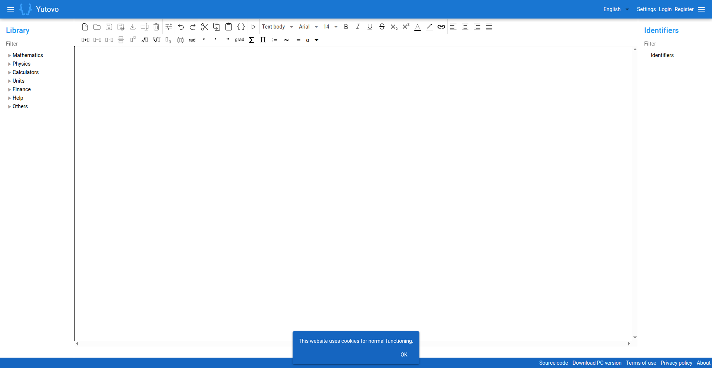
Task: Insert a square root symbol
Action: point(145,40)
